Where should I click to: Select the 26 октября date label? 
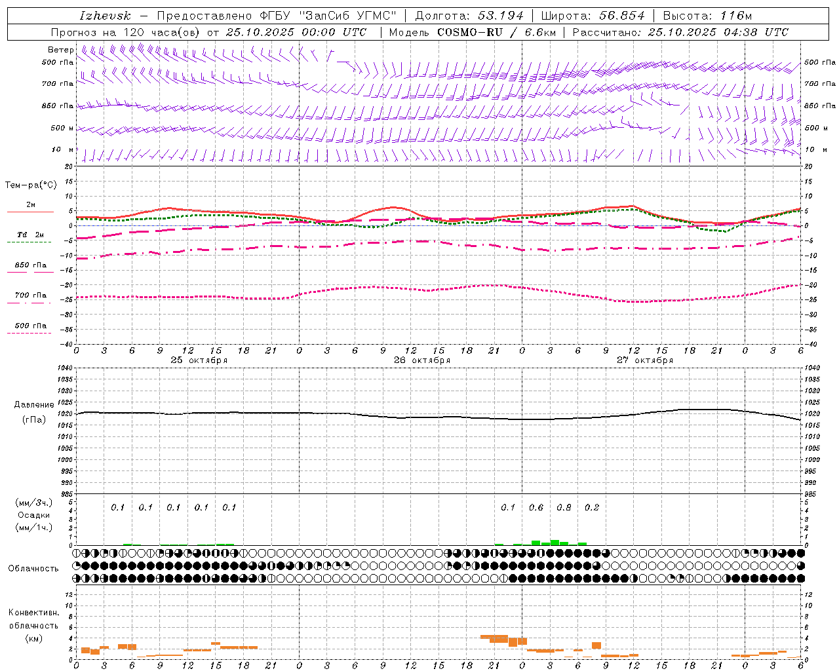[x=422, y=360]
